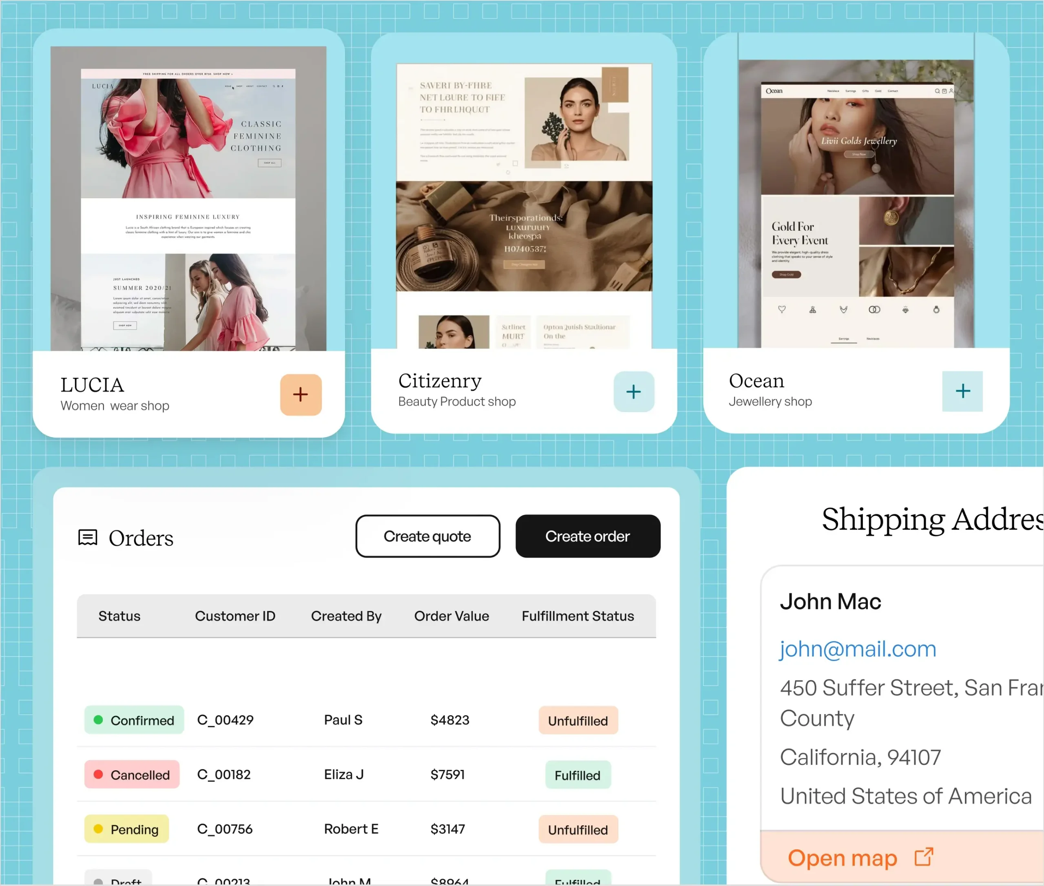
Task: Click the Ocean shop title
Action: pos(756,381)
